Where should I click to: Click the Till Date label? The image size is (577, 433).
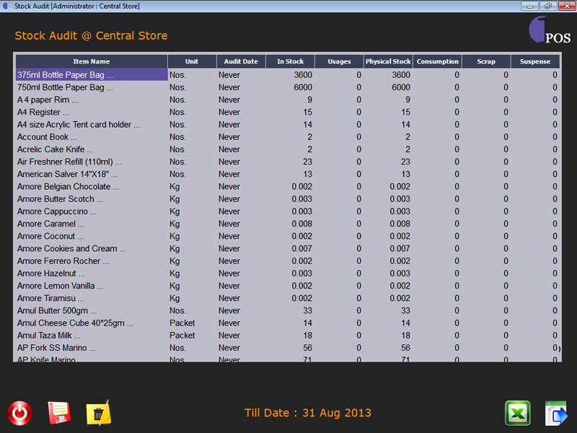(x=308, y=413)
